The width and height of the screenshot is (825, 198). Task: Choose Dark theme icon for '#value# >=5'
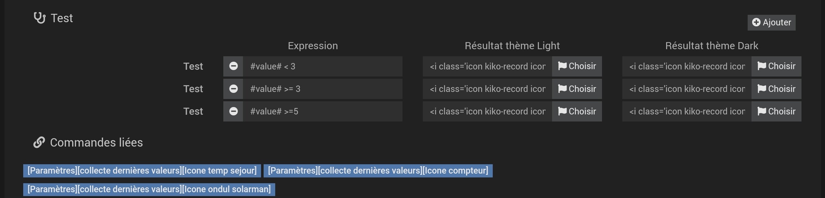776,111
